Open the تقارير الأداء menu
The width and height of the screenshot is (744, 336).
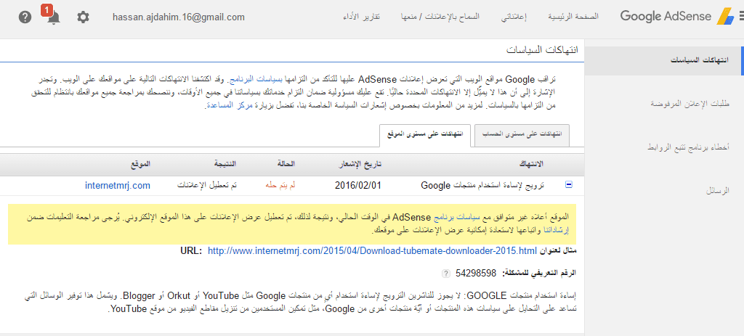[x=362, y=17]
